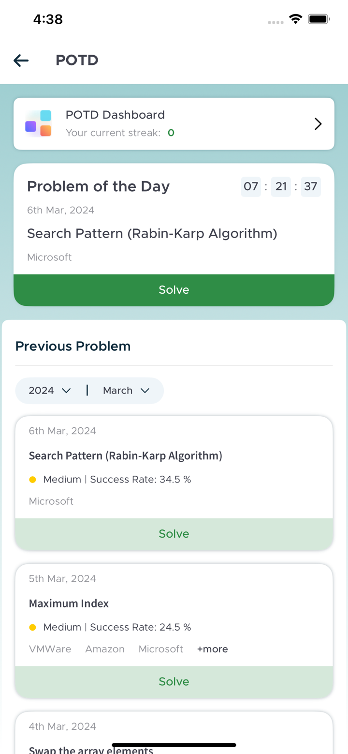Tap the hours segment of the countdown timer

point(251,186)
